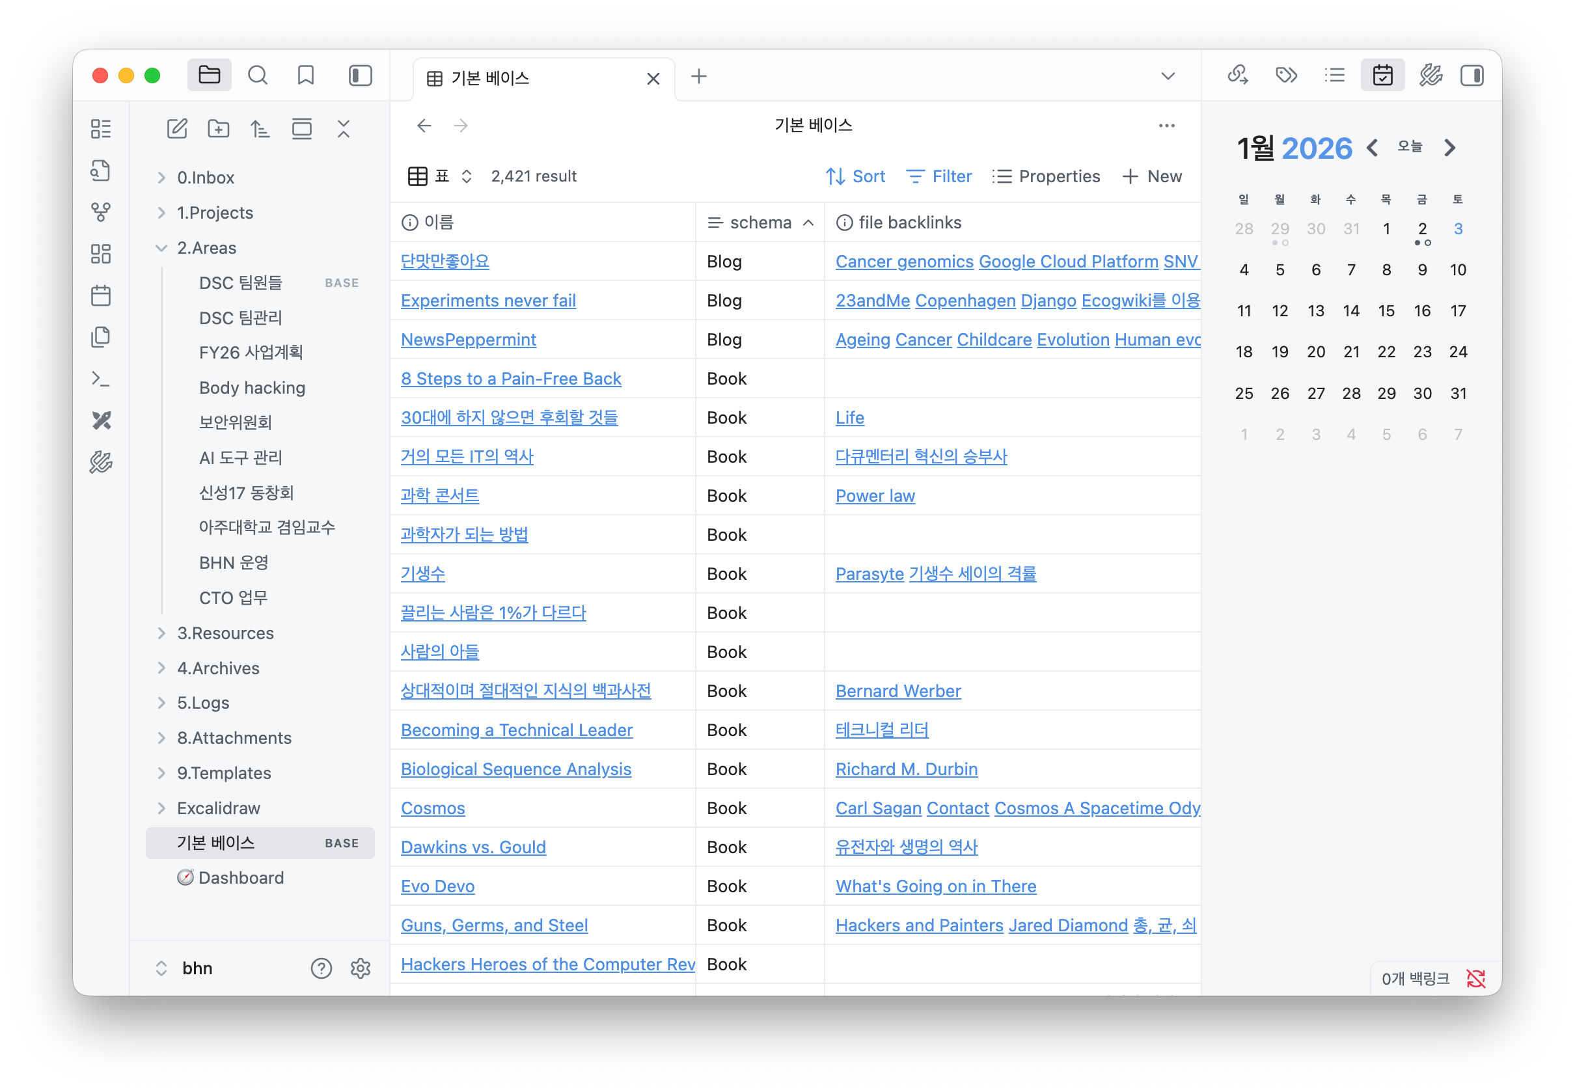1575x1092 pixels.
Task: Open the bookmarks panel icon
Action: [305, 75]
